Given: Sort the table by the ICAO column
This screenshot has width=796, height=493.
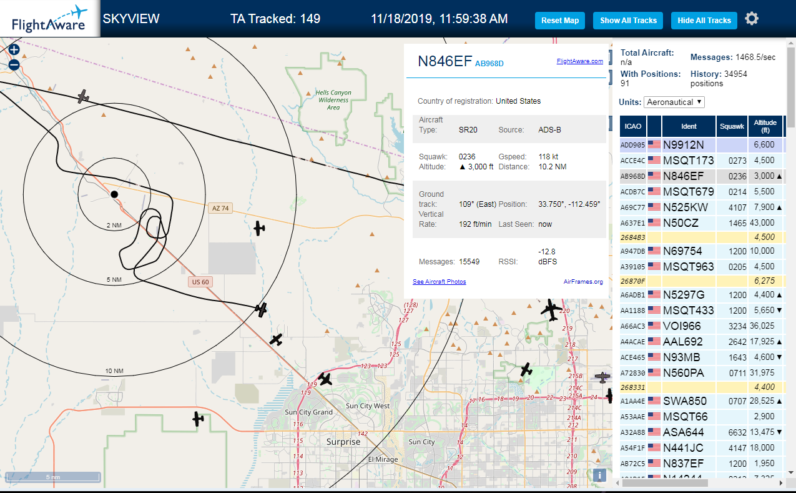Looking at the screenshot, I should [633, 126].
